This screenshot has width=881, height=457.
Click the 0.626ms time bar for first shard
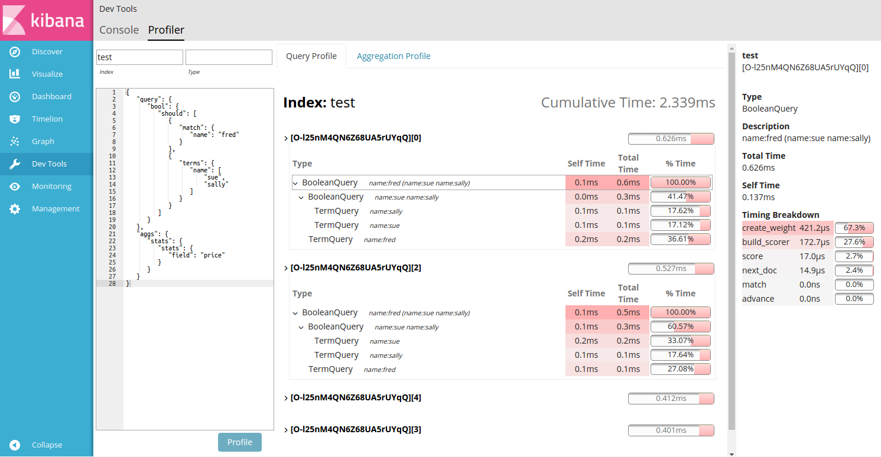pos(671,138)
